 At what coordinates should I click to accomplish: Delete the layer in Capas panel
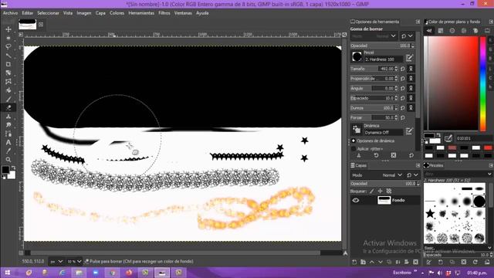[x=415, y=262]
